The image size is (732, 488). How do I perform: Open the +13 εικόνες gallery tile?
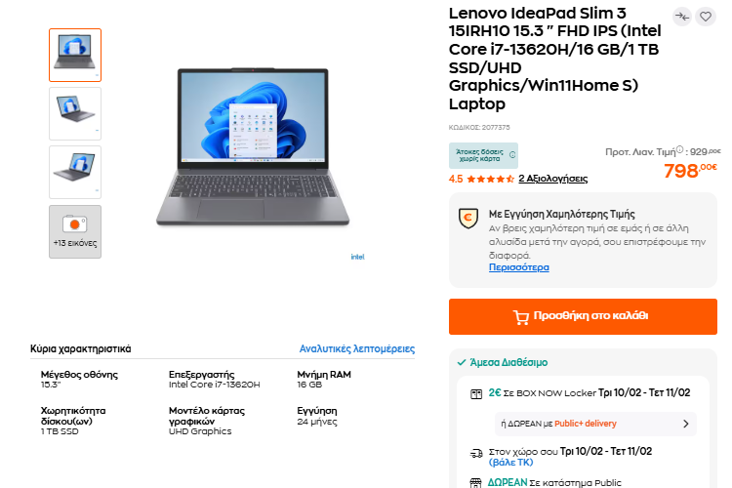[75, 231]
